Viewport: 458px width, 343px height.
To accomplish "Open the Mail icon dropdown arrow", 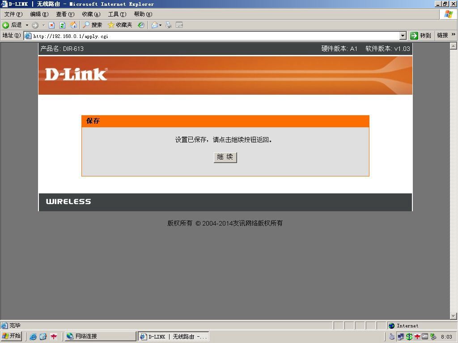I will (x=161, y=25).
